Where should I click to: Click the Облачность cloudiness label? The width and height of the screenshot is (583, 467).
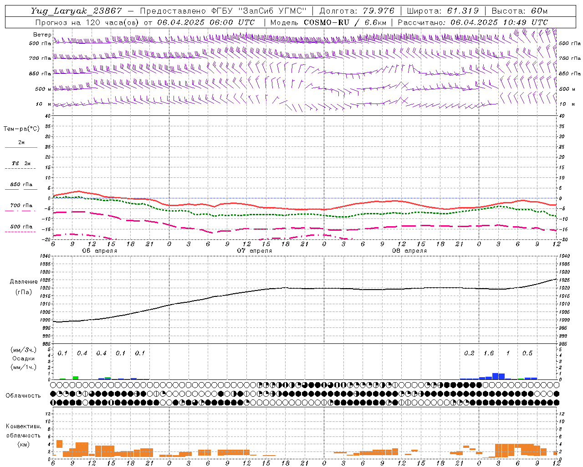point(23,396)
